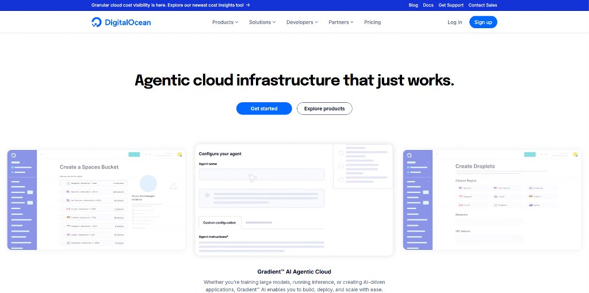Open the Create Droplets preview
Screen dimensions: 589x293
(x=492, y=200)
